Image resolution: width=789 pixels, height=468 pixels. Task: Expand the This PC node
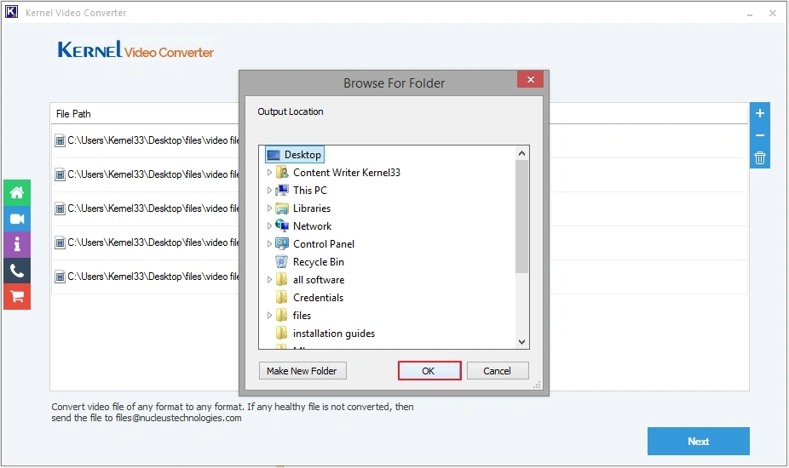click(x=269, y=190)
